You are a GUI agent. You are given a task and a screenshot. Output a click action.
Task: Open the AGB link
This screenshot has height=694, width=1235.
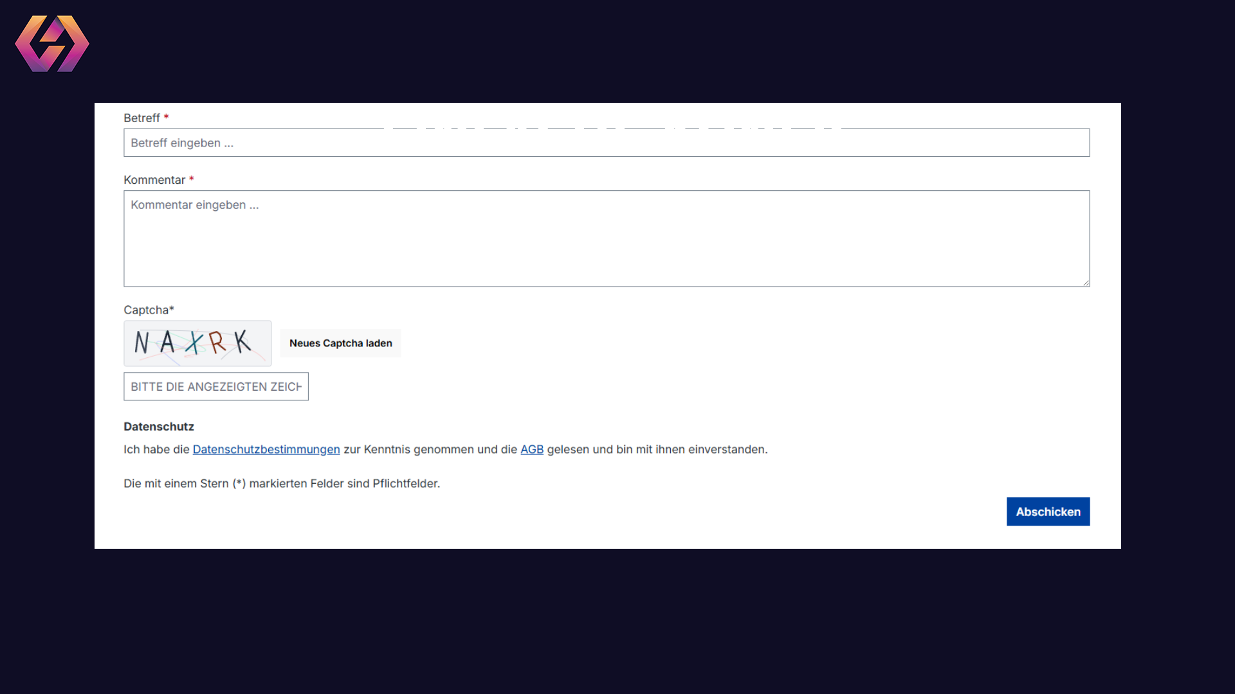532,449
